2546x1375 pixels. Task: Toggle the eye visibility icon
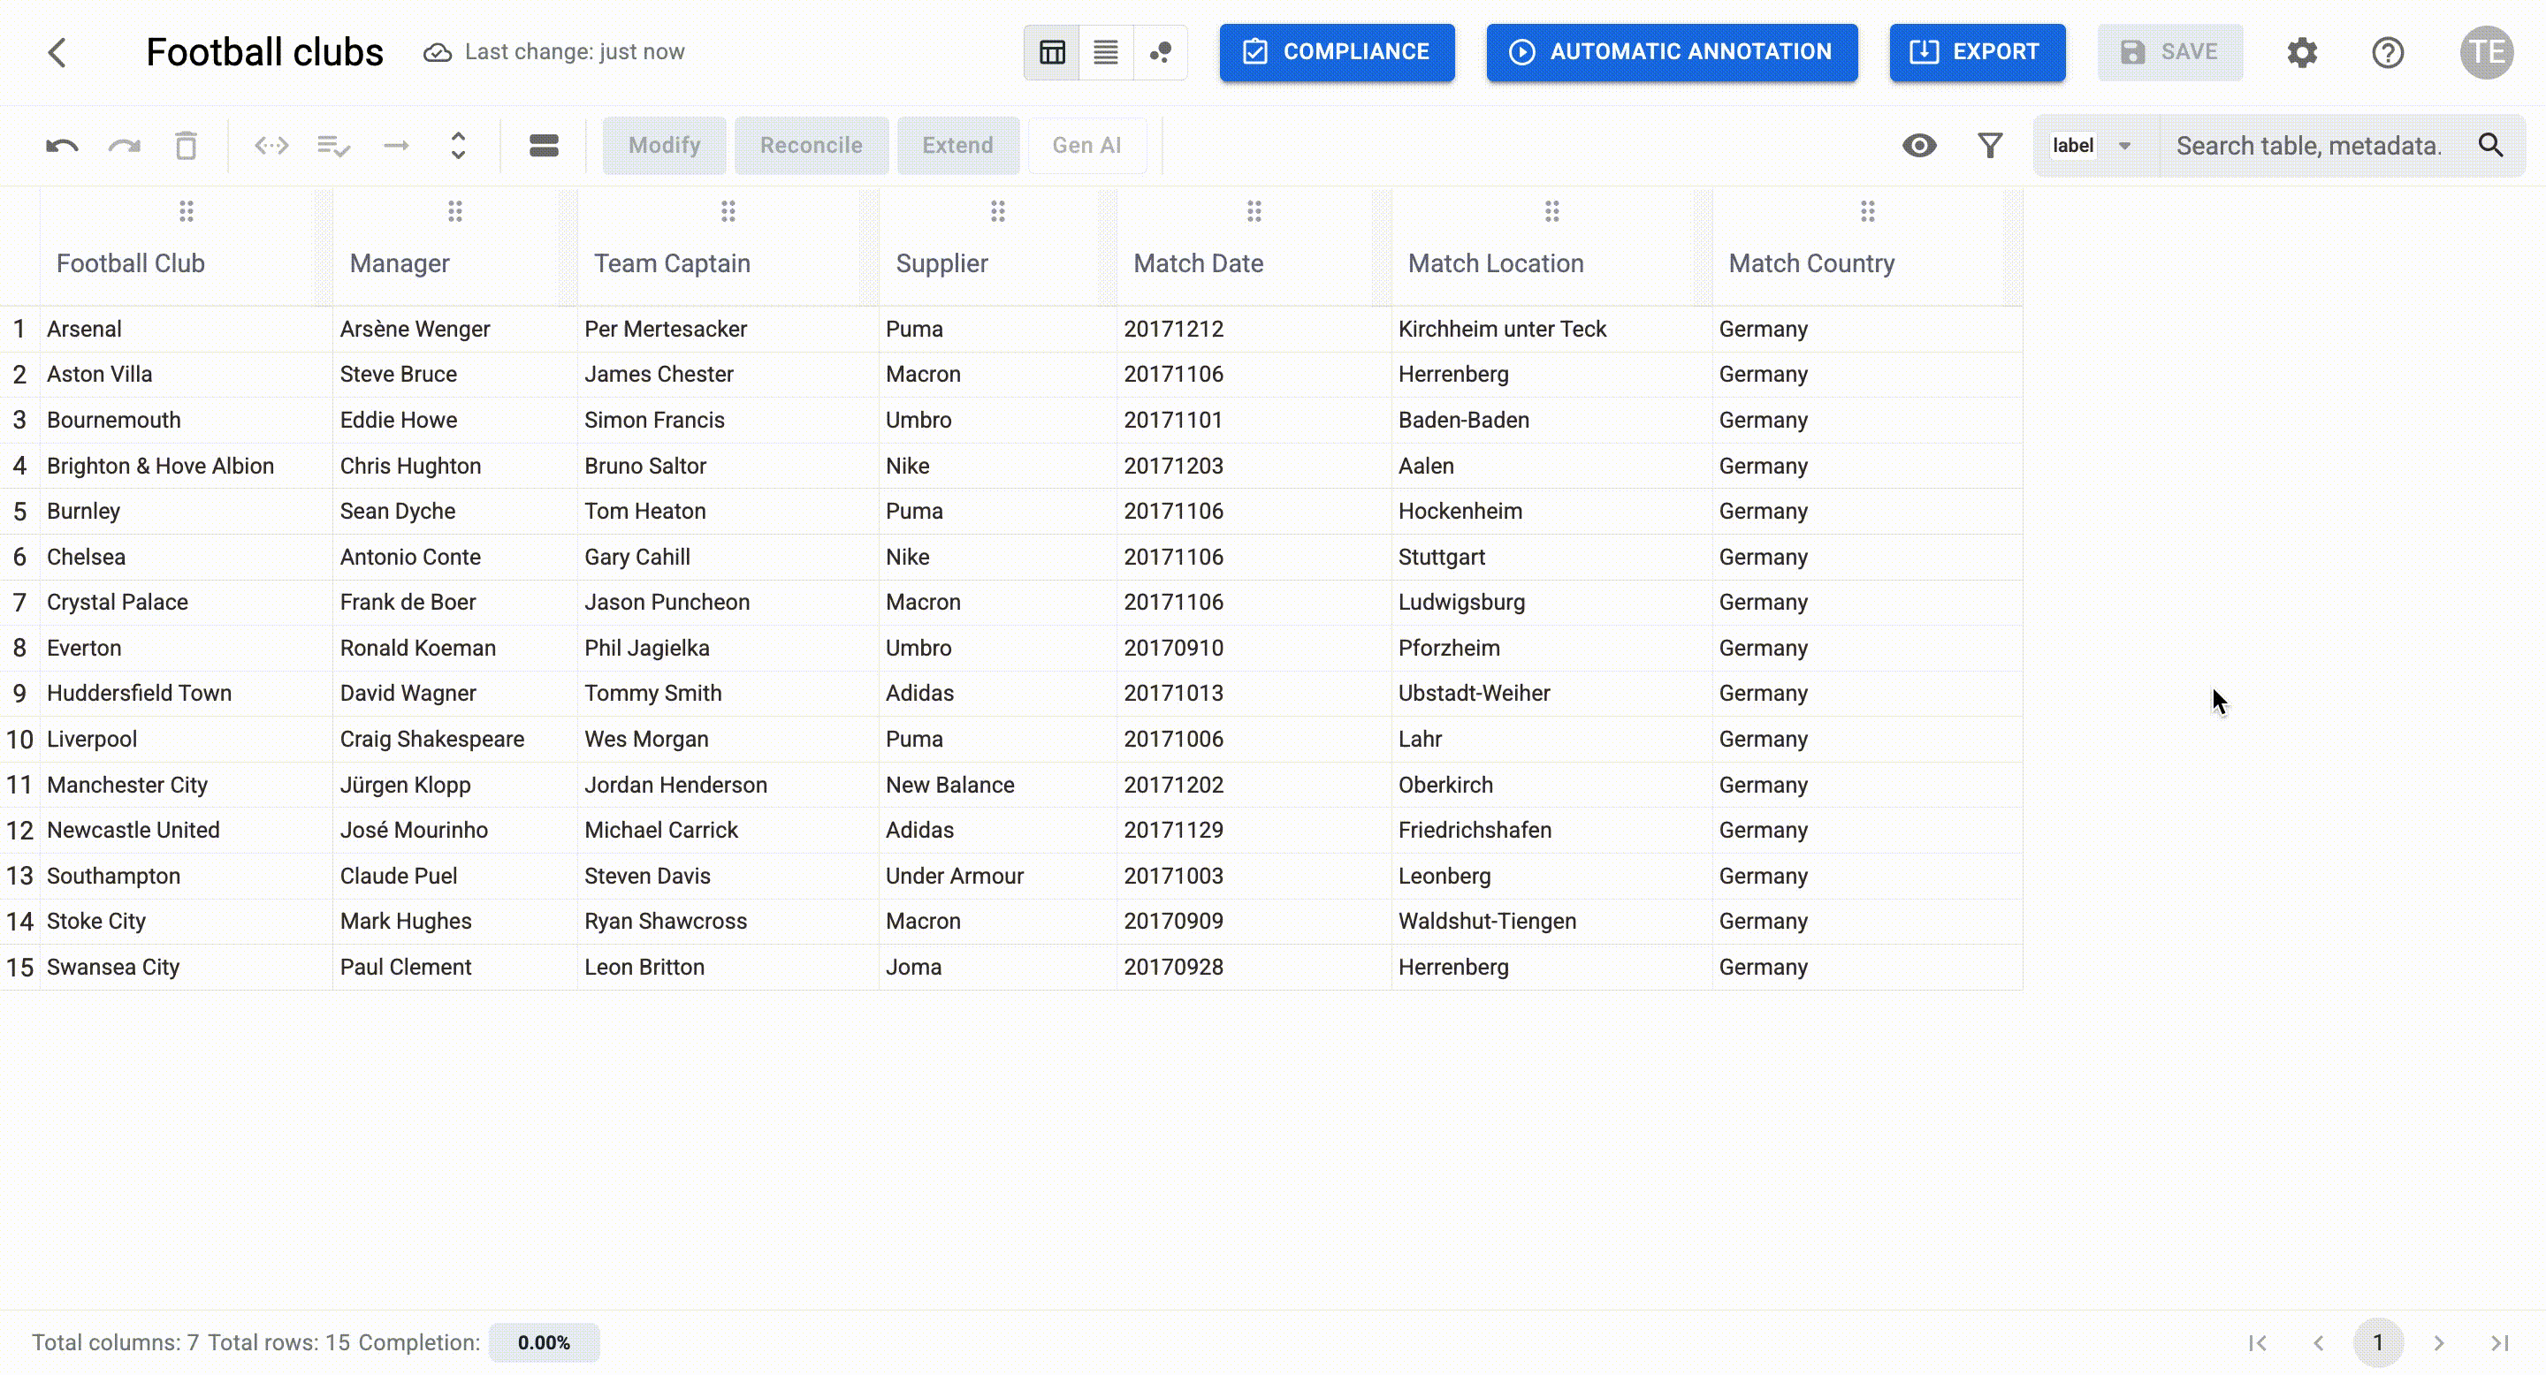[x=1919, y=146]
